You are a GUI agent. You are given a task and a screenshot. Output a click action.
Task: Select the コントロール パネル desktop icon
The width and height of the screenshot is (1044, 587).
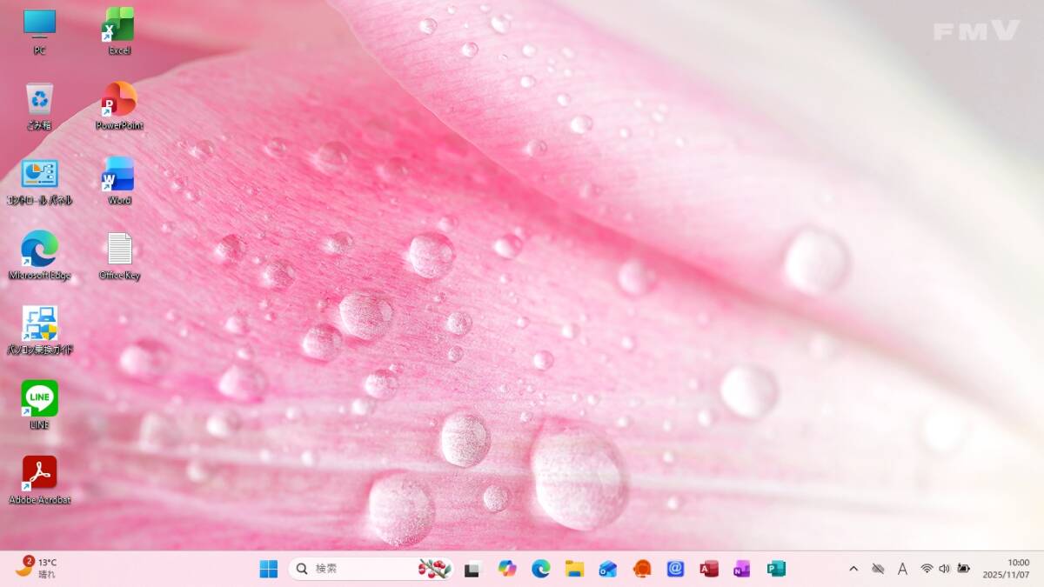coord(39,175)
